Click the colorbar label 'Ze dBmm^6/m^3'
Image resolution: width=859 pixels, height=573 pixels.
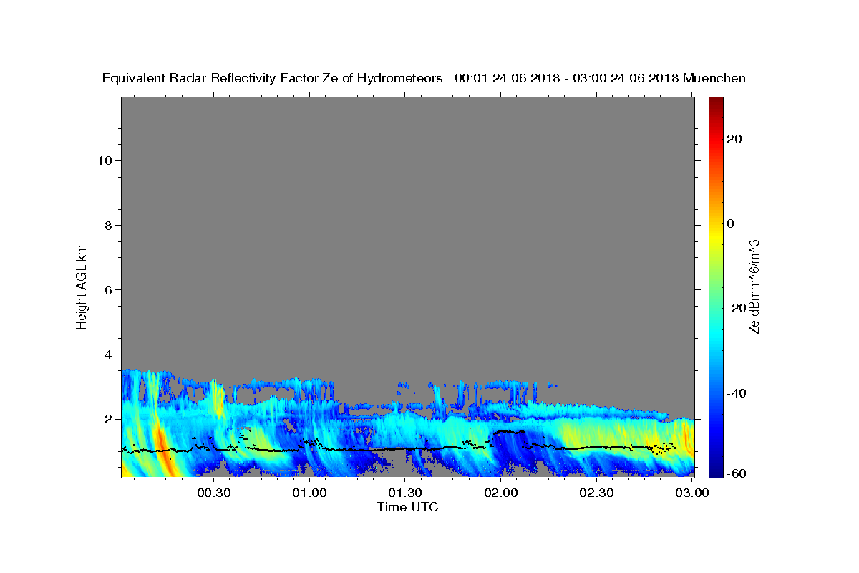[754, 286]
